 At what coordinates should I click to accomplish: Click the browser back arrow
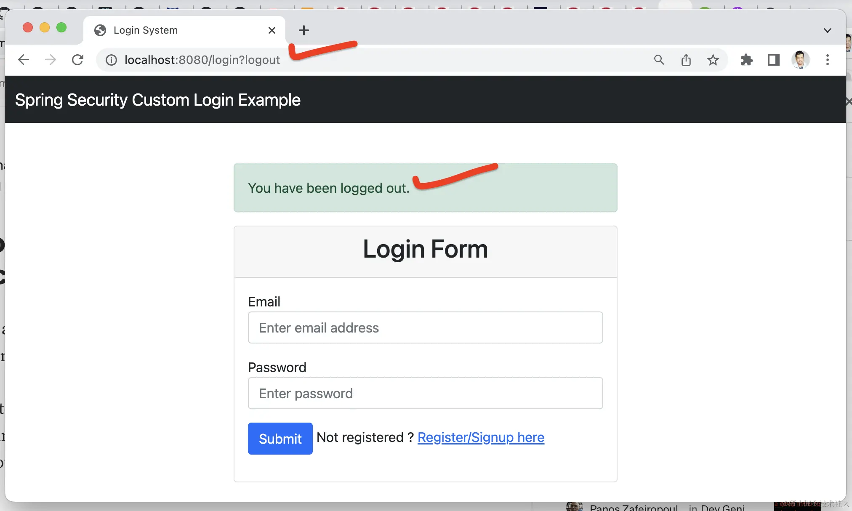pos(24,60)
